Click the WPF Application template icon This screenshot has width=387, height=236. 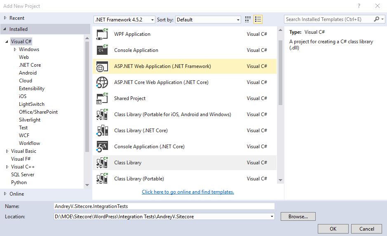tap(102, 34)
